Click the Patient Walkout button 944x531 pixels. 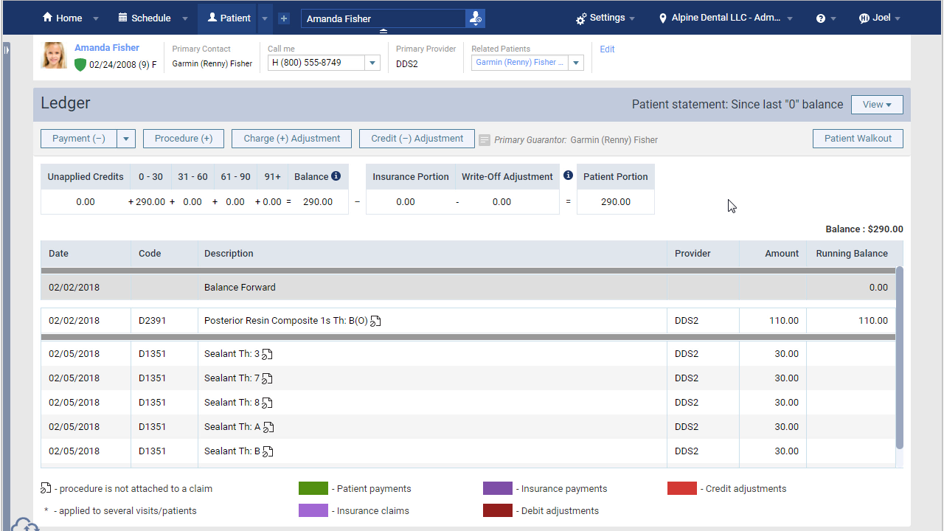(x=858, y=139)
